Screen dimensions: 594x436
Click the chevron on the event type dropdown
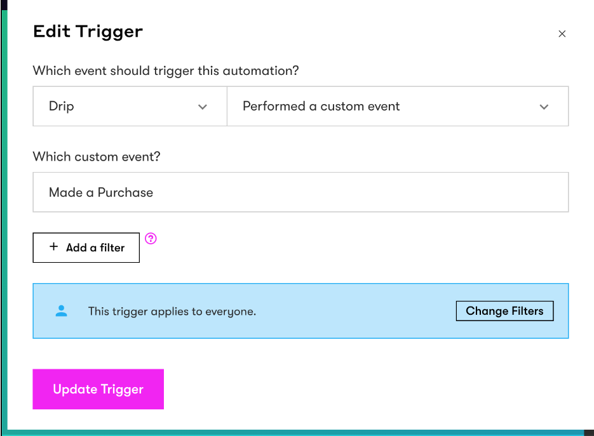point(544,107)
